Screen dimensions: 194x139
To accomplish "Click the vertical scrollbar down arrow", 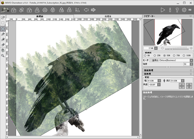I will click(x=141, y=135).
